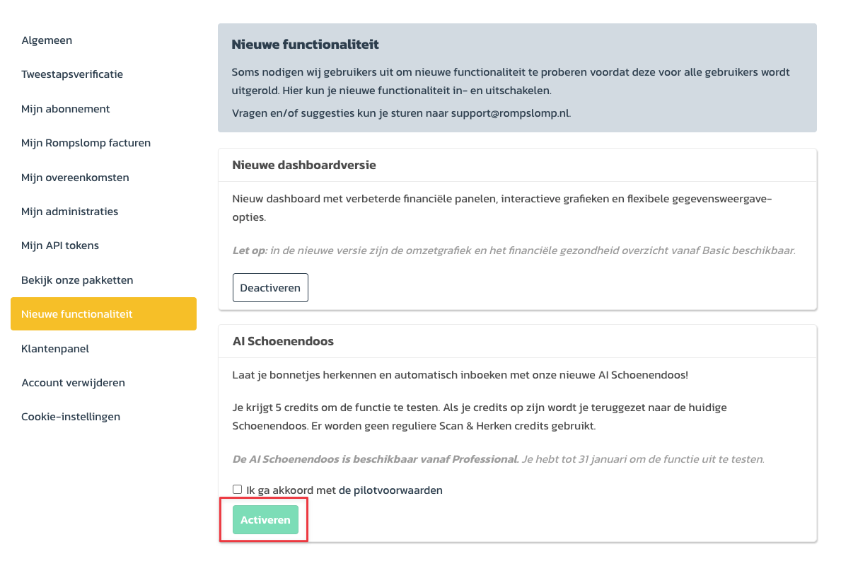Open the Algemeen settings page
Screen dimensions: 841x571
pyautogui.click(x=47, y=40)
